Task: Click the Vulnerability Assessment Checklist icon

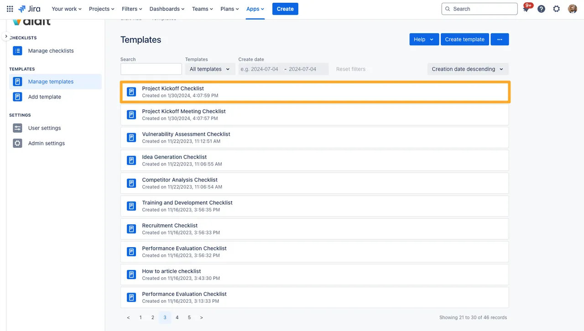Action: [131, 138]
